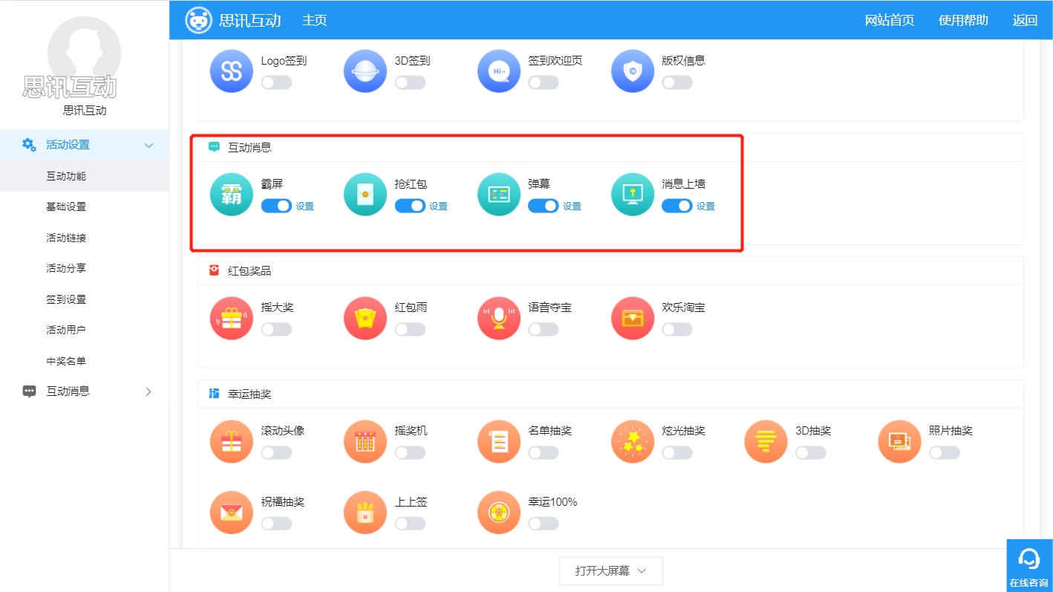Click the 3D抽奖 tornado icon
Viewport: 1053px width, 592px height.
pyautogui.click(x=766, y=441)
